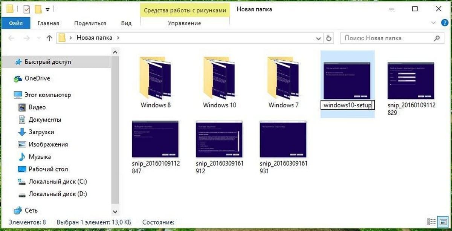Screen dimensions: 452x231
Task: Select the snip_20160109112847 image thumbnail
Action: 155,139
